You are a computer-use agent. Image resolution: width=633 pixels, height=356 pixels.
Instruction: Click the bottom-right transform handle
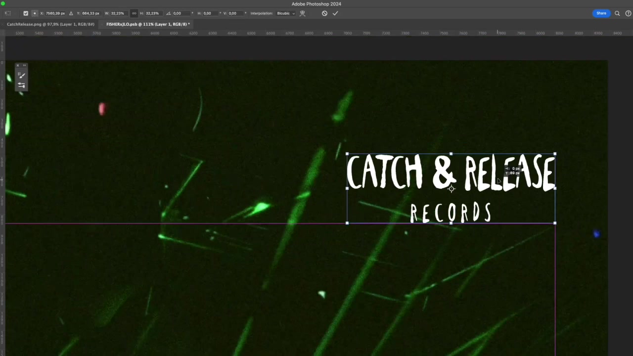(x=555, y=223)
